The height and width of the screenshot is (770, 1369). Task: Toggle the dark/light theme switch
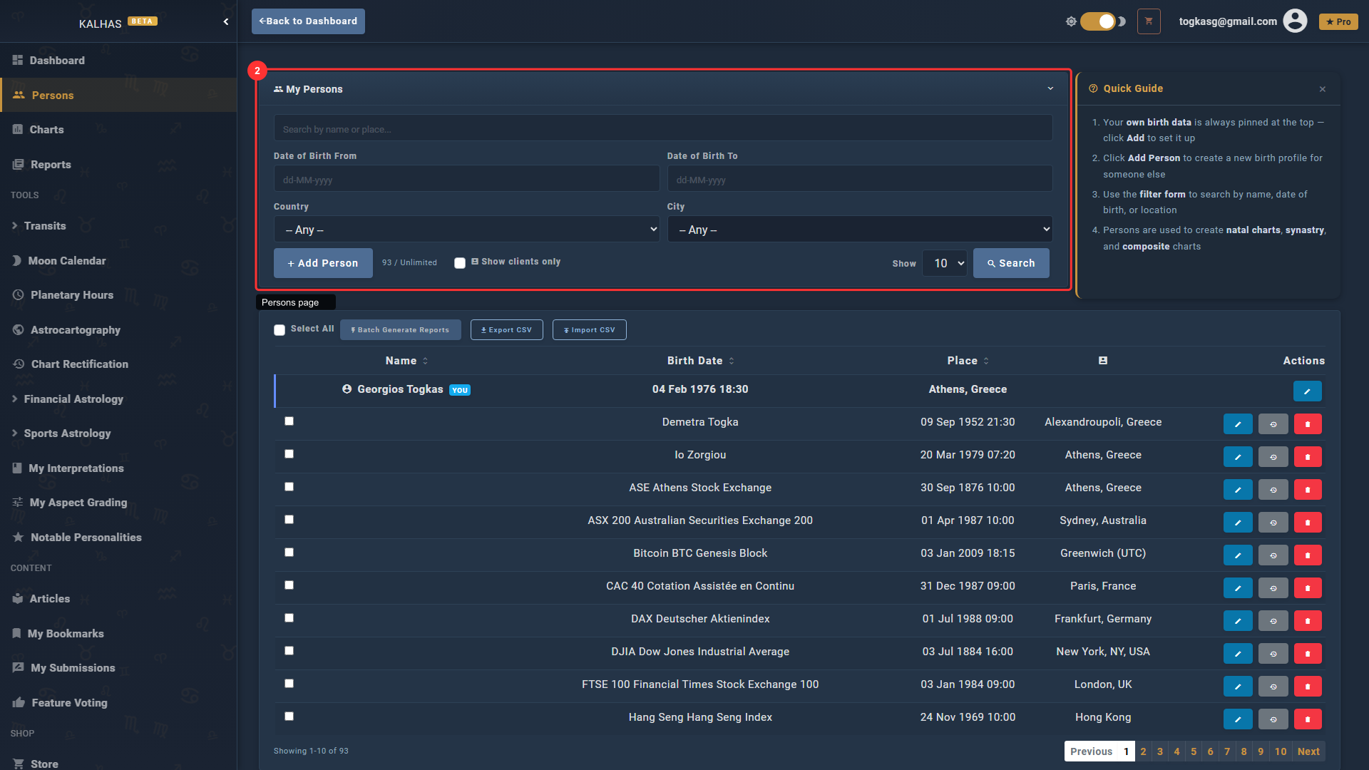1097,21
